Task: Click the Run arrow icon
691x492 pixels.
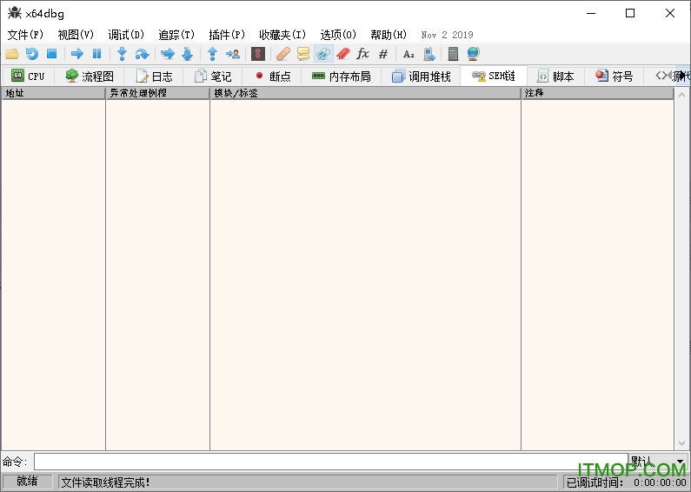Action: (77, 54)
